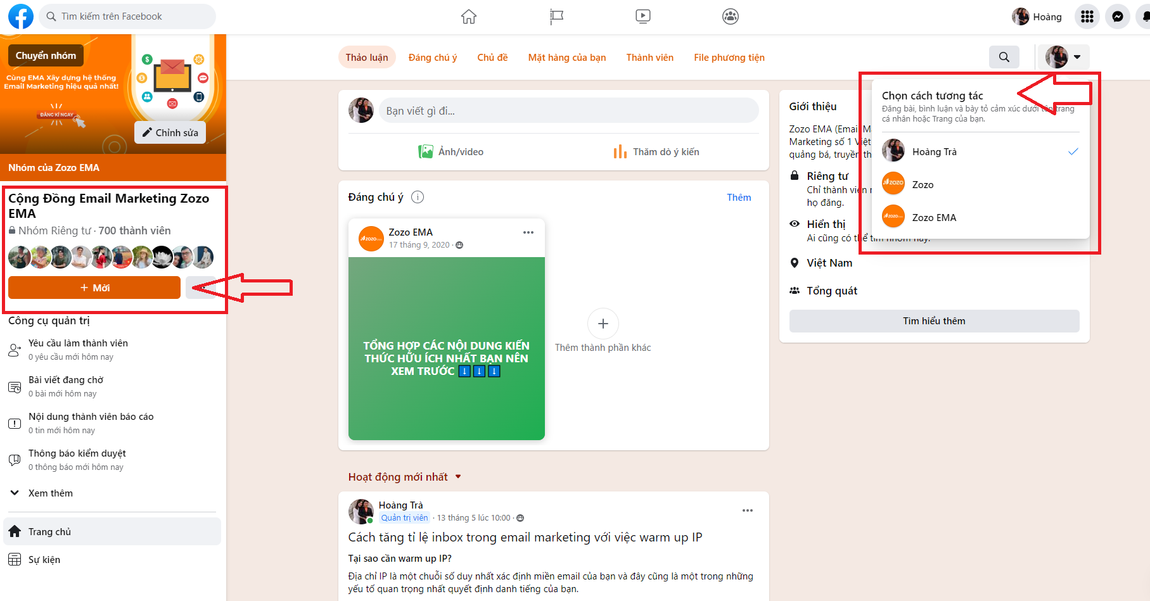Open the three-dot menu on Zozo EMA post
The height and width of the screenshot is (601, 1150).
pyautogui.click(x=528, y=232)
